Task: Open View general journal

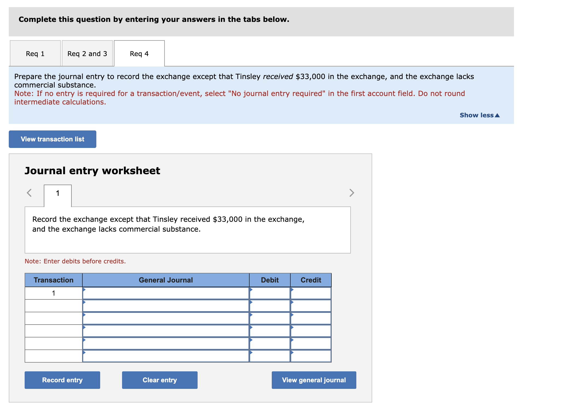Action: tap(314, 380)
